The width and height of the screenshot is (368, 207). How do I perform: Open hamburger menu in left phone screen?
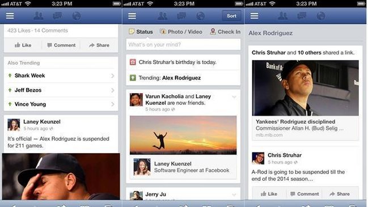pyautogui.click(x=10, y=16)
